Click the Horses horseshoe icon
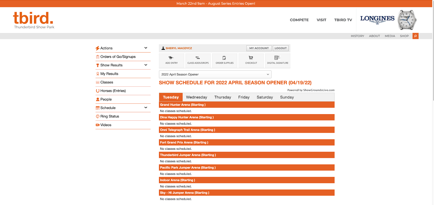Viewport: 434px width, 205px height. click(x=98, y=91)
